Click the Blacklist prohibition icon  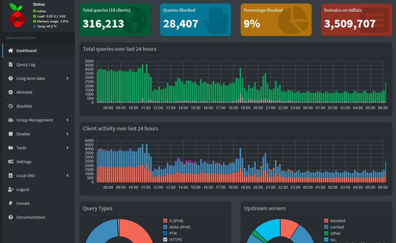click(9, 106)
